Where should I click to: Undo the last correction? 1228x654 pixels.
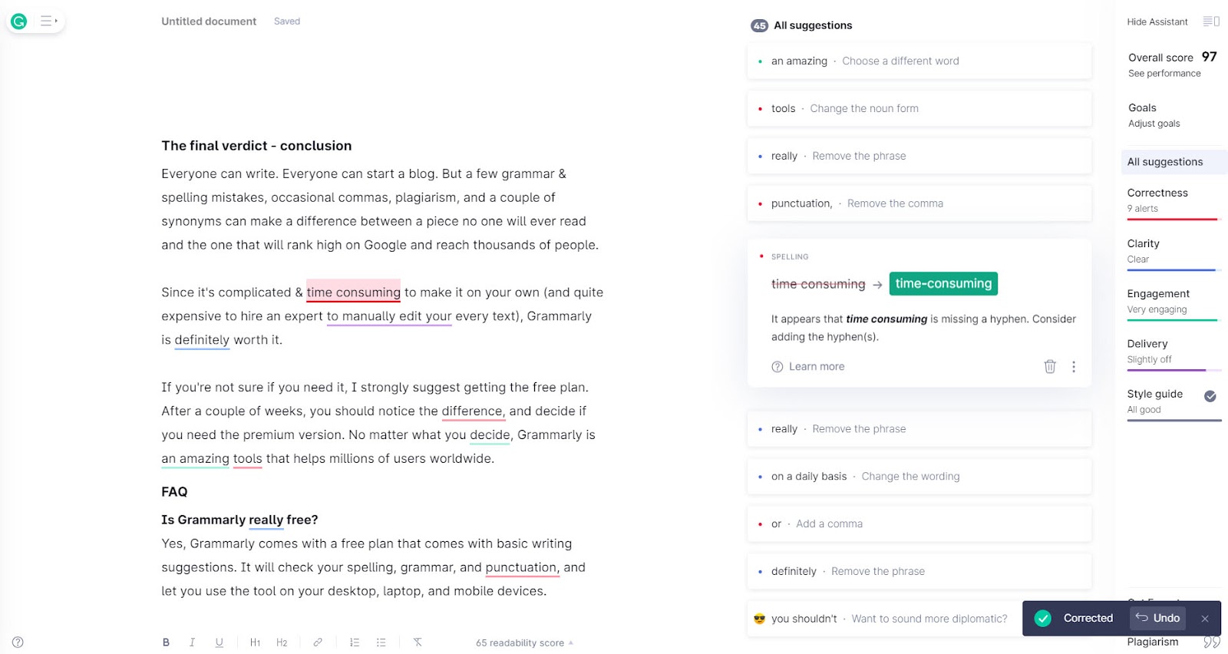click(x=1157, y=618)
